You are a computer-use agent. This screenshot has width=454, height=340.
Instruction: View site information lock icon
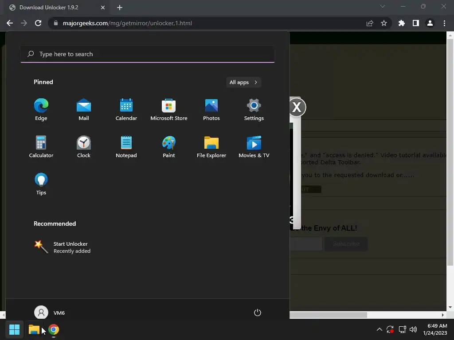coord(56,23)
